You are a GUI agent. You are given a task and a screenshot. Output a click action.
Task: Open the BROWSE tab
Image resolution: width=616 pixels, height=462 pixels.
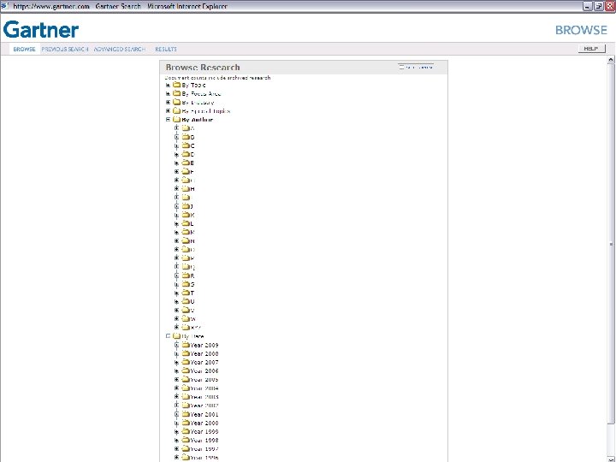pos(24,49)
